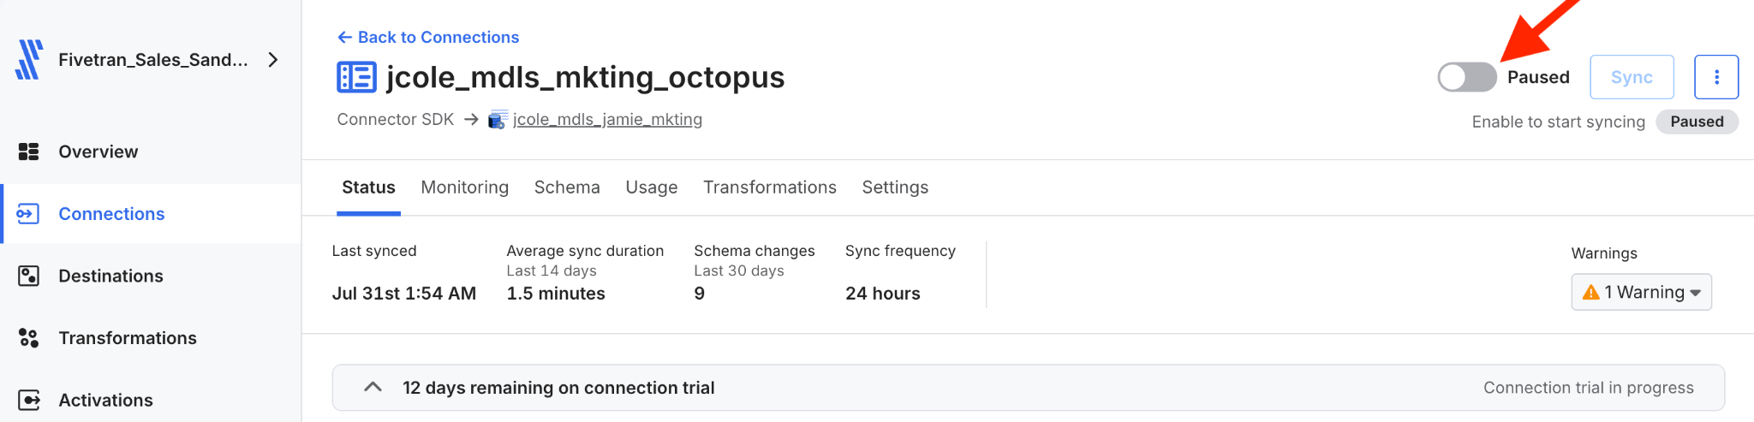Open the Destinations sidebar icon
1754x422 pixels.
pyautogui.click(x=29, y=276)
